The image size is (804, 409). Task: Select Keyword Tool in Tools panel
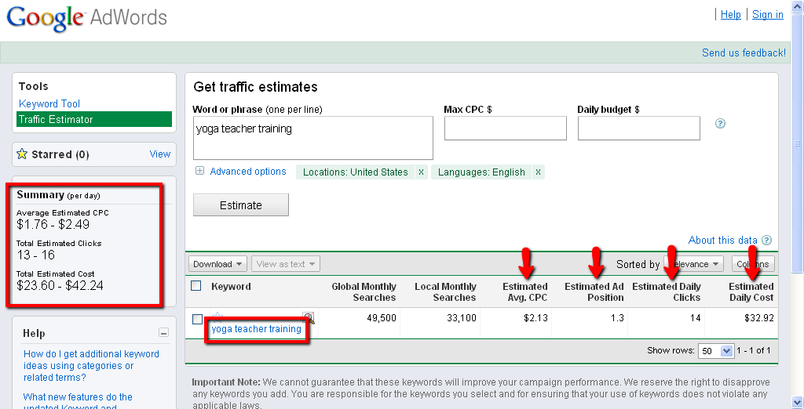49,103
